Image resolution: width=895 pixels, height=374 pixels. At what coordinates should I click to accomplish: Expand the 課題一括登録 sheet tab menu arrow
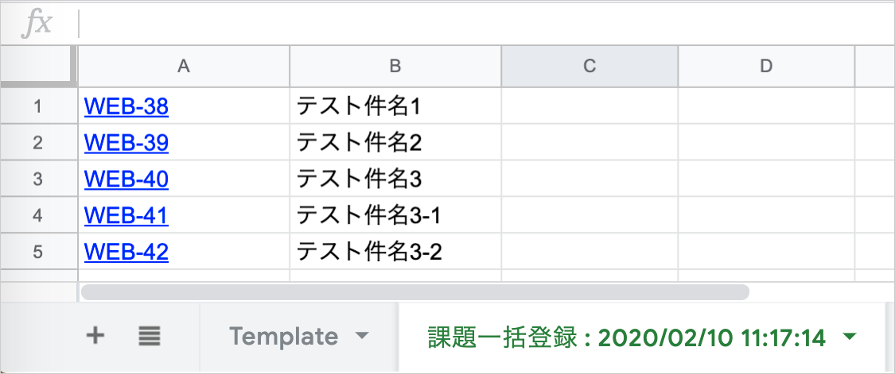click(849, 337)
